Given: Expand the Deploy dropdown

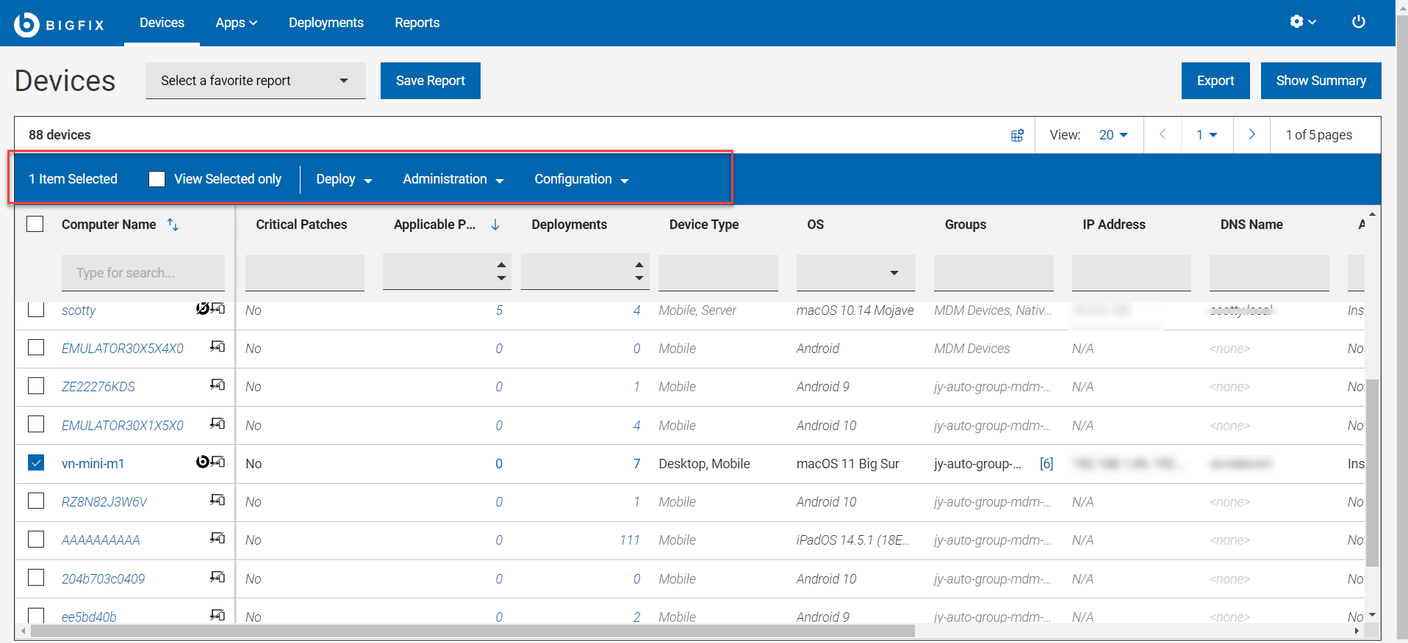Looking at the screenshot, I should (343, 179).
